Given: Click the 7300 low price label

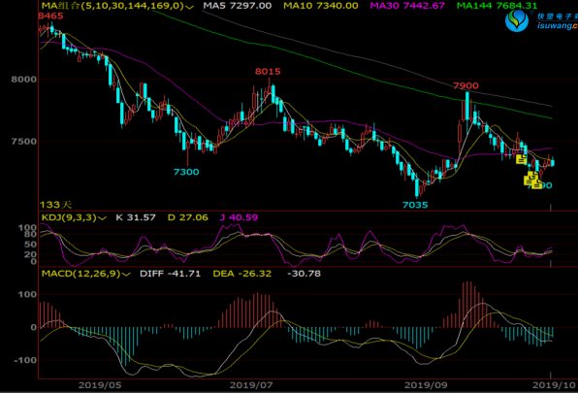Looking at the screenshot, I should (186, 172).
